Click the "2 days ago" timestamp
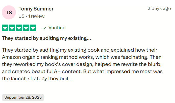 click(159, 8)
